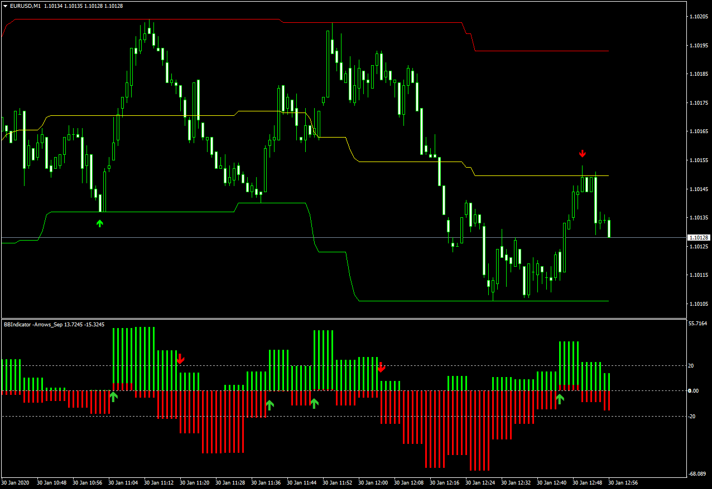712x489 pixels.
Task: Select the green indicator arrow near 11:36
Action: [270, 405]
